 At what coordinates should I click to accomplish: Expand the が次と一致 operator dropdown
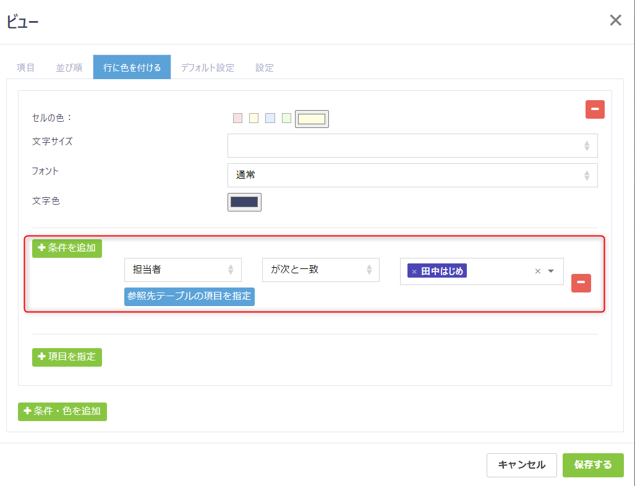[x=320, y=270]
